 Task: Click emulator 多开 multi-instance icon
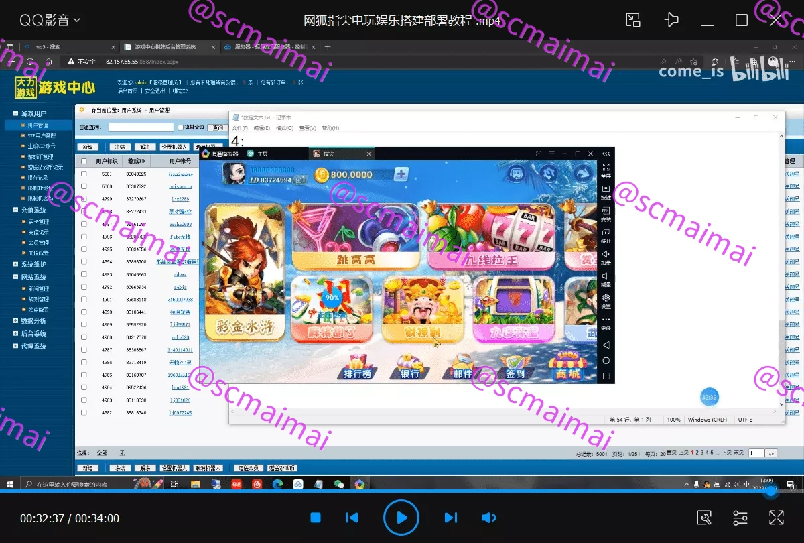coord(606,235)
